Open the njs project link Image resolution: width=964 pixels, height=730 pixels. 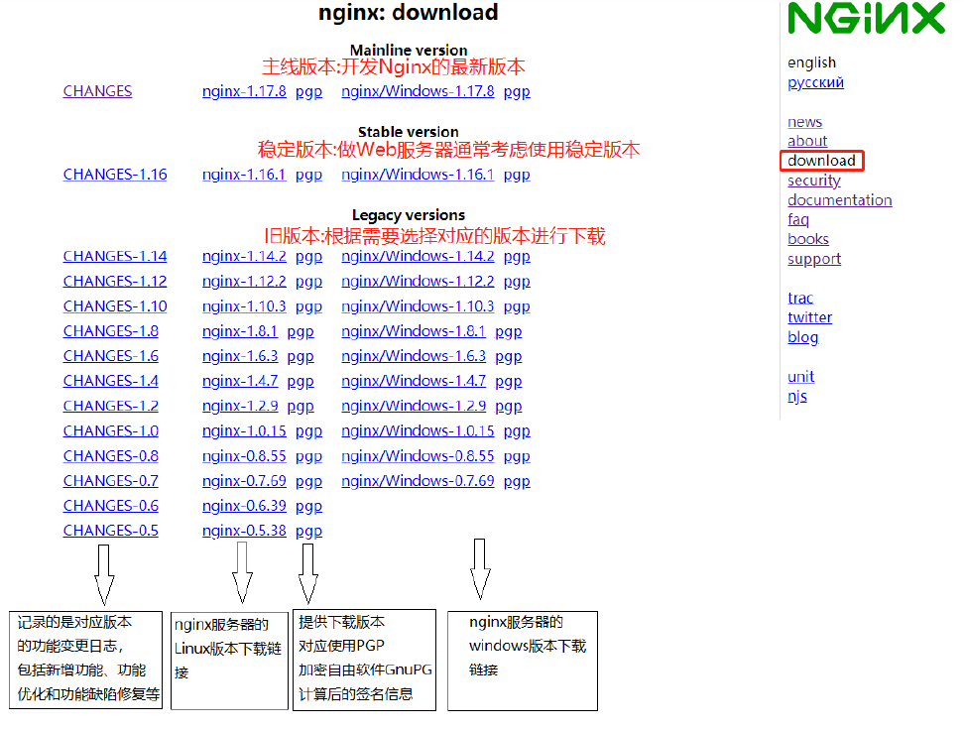point(796,396)
